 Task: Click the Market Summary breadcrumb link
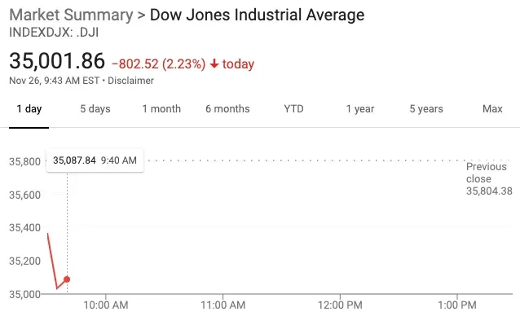tap(71, 15)
